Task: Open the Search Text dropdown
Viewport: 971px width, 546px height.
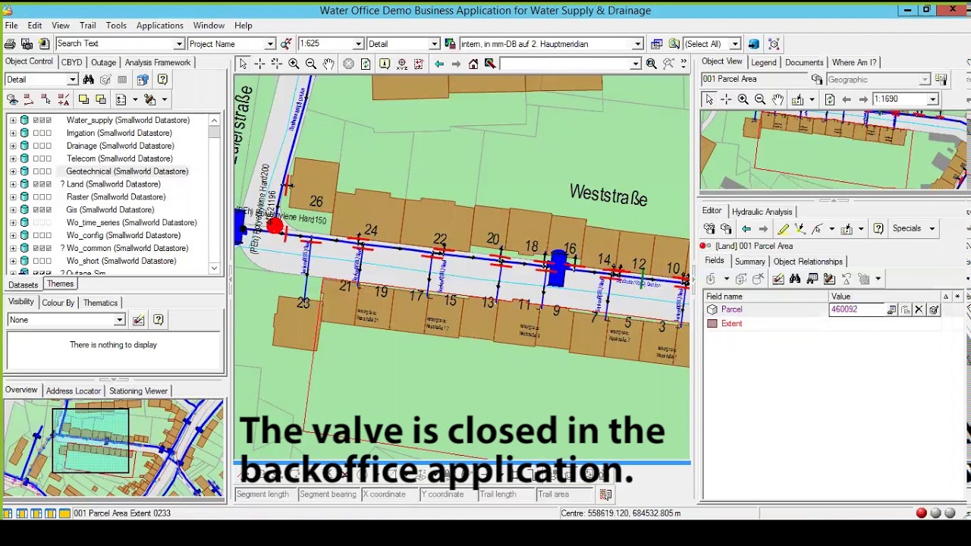Action: [x=179, y=44]
